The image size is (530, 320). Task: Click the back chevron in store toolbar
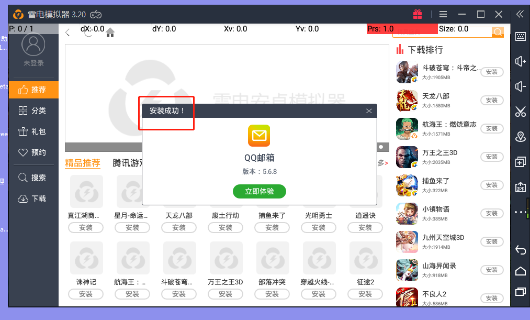[x=67, y=32]
